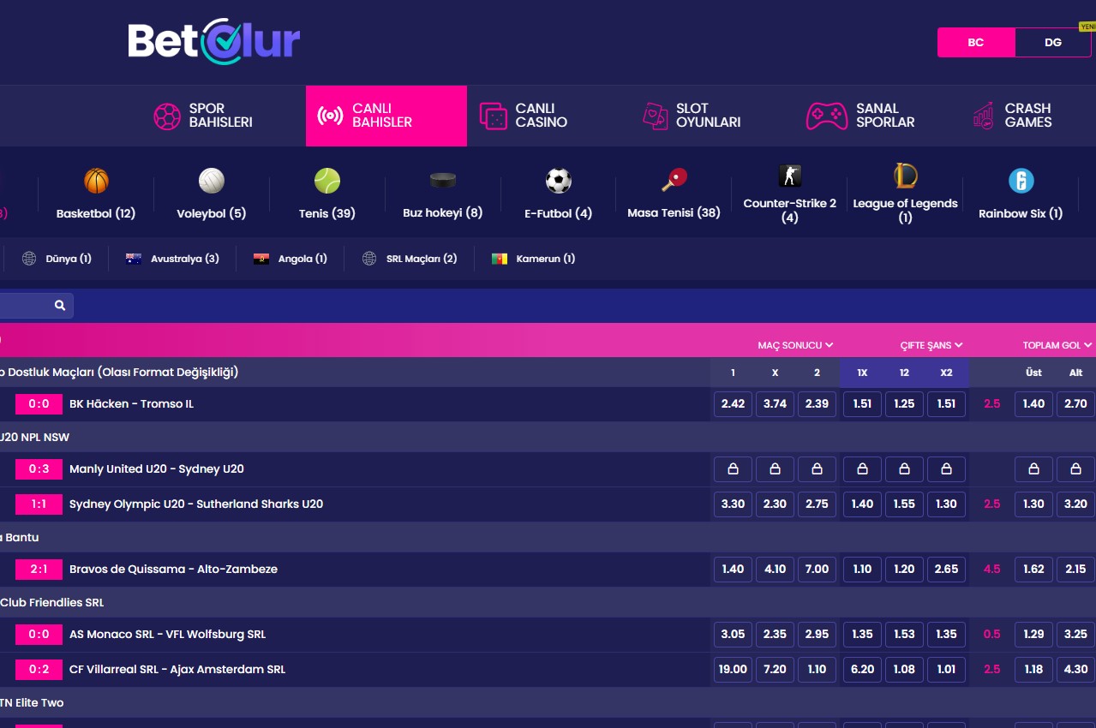This screenshot has height=728, width=1096.
Task: Click the Crash Games chart icon
Action: click(984, 116)
